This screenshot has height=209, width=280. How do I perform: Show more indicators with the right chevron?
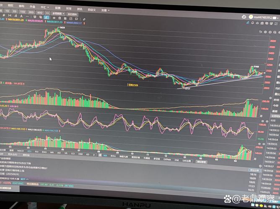pyautogui.click(x=94, y=155)
